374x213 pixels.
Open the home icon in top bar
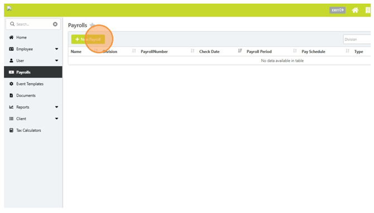click(x=355, y=10)
